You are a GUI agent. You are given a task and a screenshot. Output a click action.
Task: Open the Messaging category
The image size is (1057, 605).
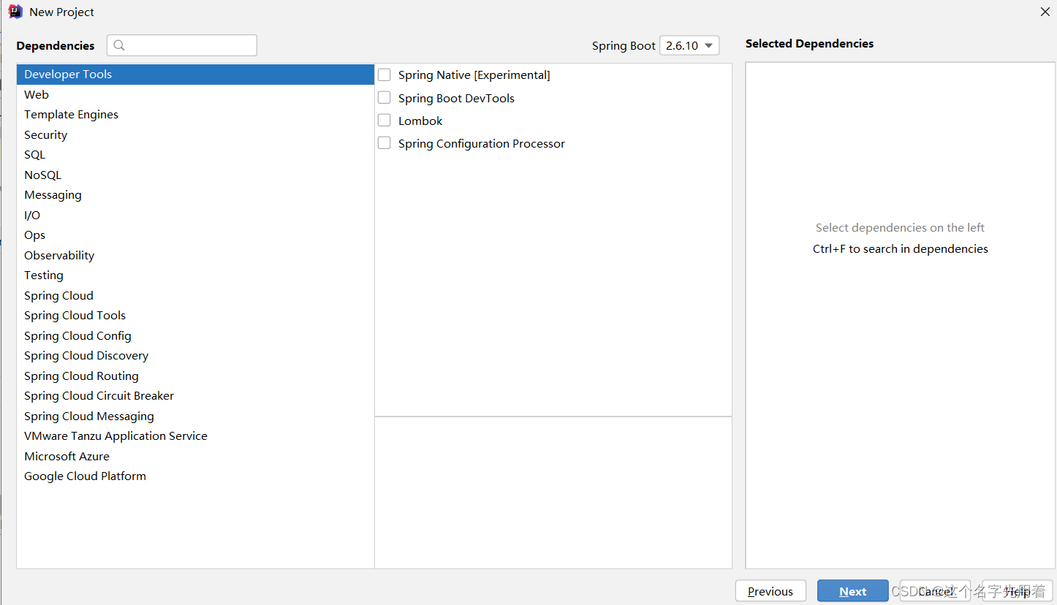click(x=195, y=195)
